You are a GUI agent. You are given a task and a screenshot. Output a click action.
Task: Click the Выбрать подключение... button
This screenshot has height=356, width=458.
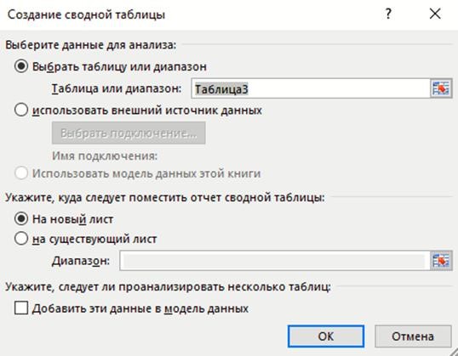tap(129, 133)
